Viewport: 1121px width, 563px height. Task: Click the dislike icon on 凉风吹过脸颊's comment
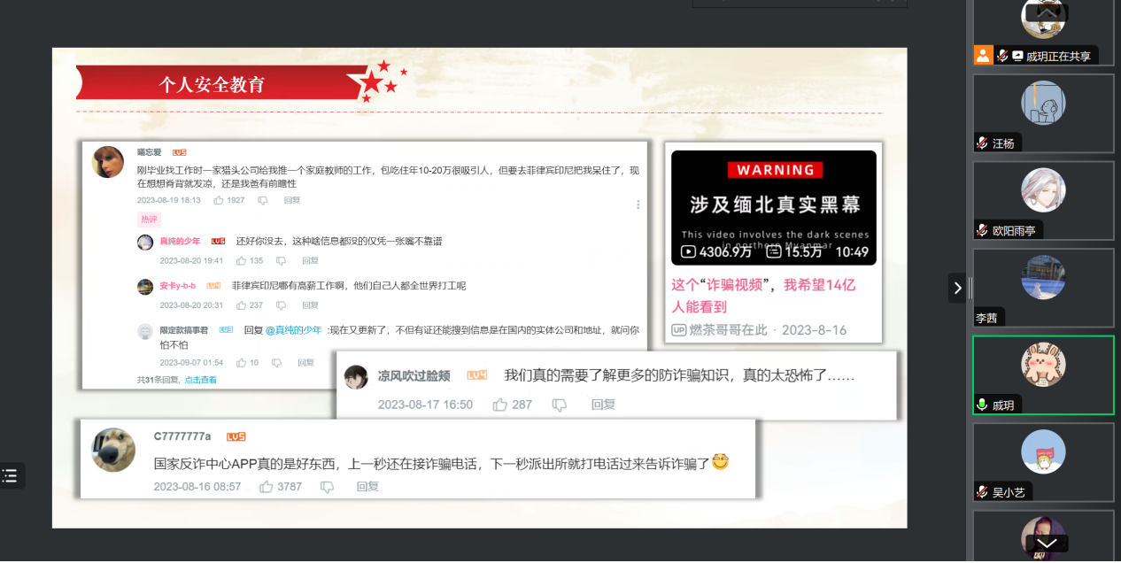(x=560, y=404)
